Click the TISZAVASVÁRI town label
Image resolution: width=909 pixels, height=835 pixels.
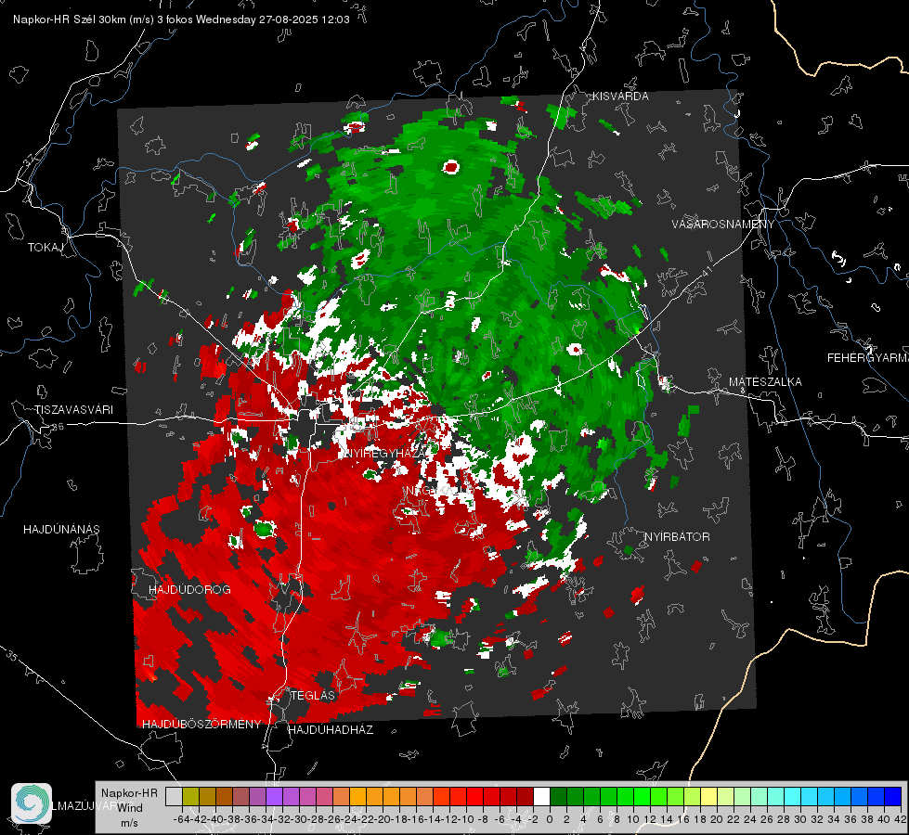click(x=74, y=410)
